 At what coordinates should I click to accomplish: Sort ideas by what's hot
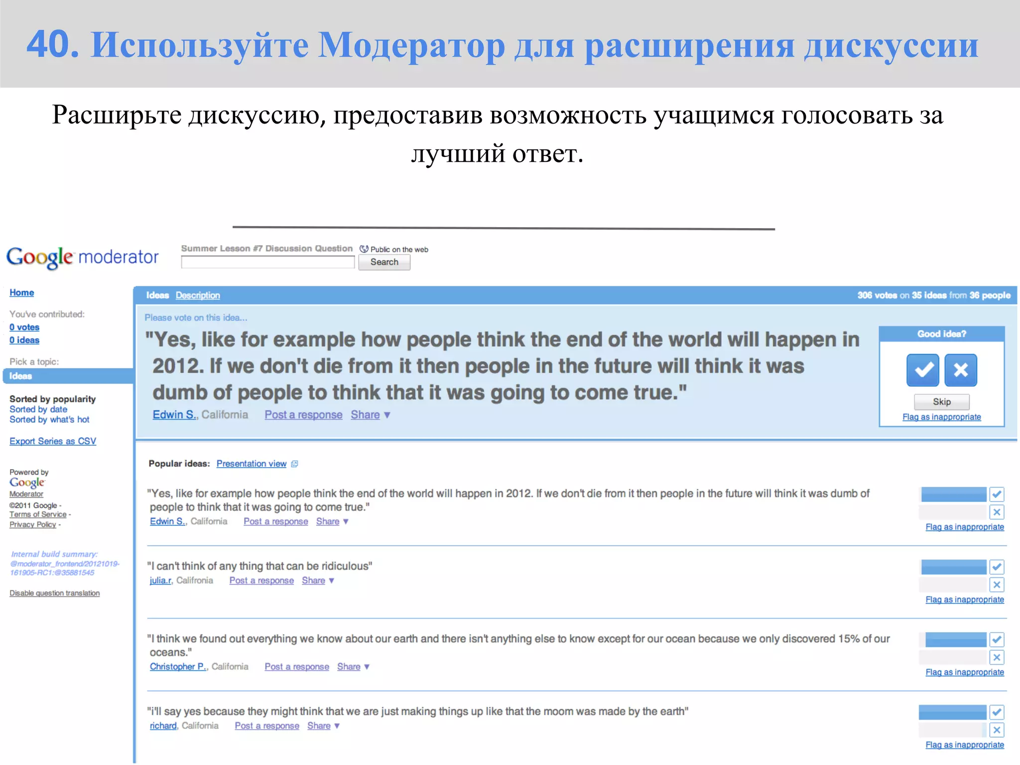pyautogui.click(x=49, y=420)
